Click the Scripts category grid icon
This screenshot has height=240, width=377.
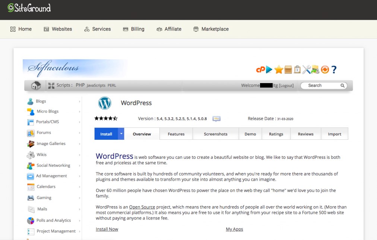click(51, 85)
